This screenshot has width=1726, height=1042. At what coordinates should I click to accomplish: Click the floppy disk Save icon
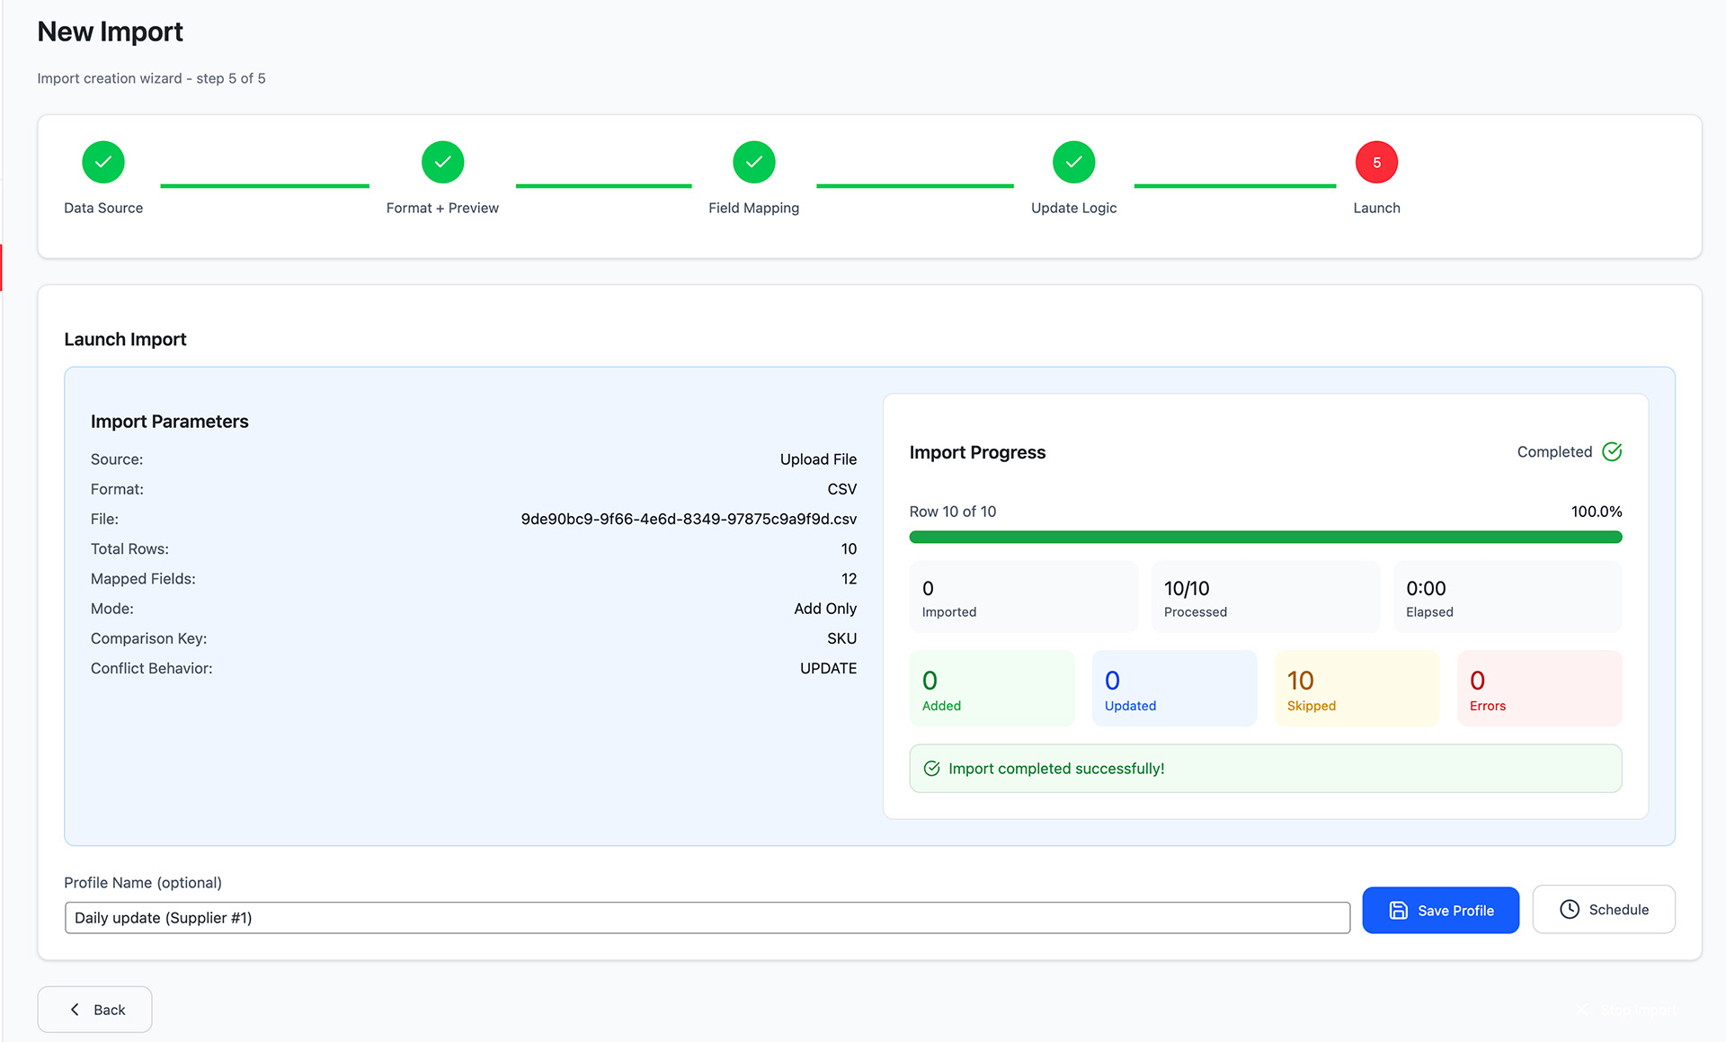[x=1399, y=911]
